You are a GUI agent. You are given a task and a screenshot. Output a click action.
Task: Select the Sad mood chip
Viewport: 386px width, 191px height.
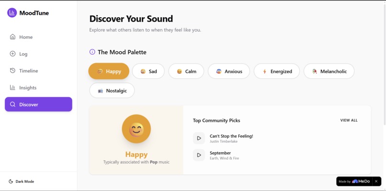click(x=148, y=71)
